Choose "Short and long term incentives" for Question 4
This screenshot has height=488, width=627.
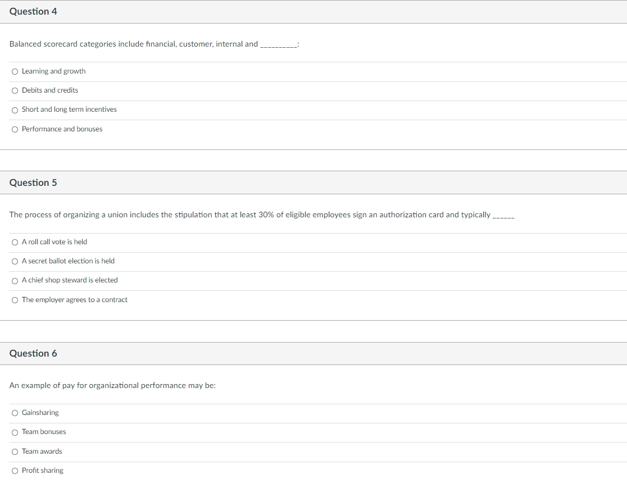click(x=15, y=110)
